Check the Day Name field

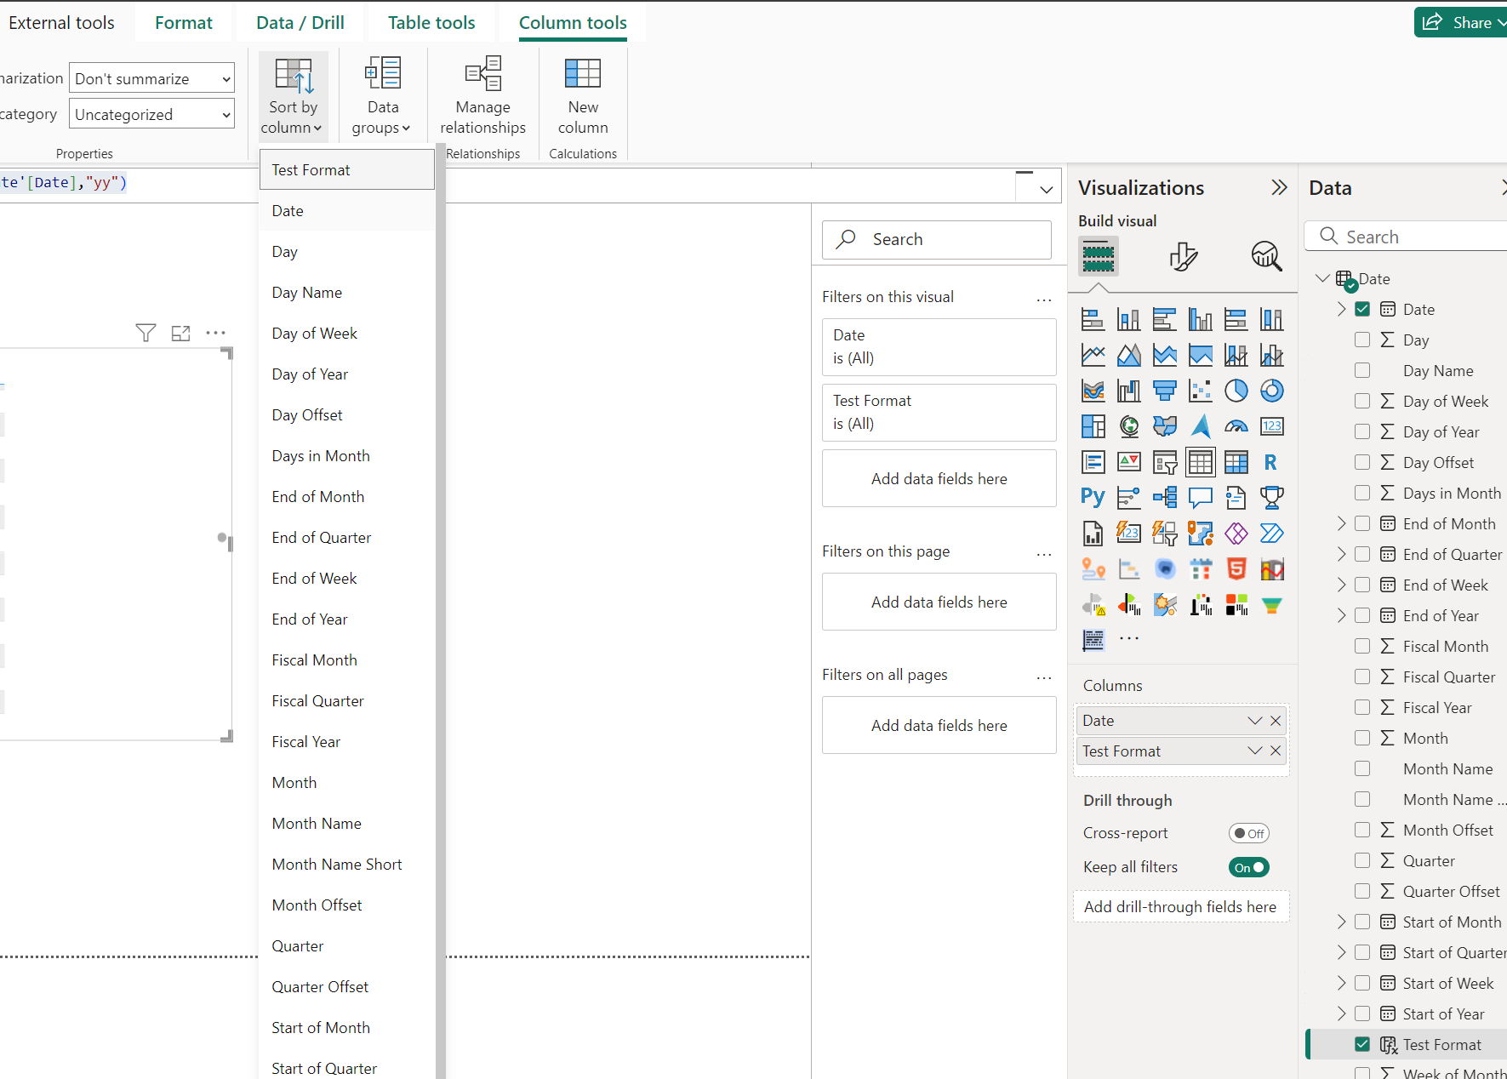click(1362, 370)
